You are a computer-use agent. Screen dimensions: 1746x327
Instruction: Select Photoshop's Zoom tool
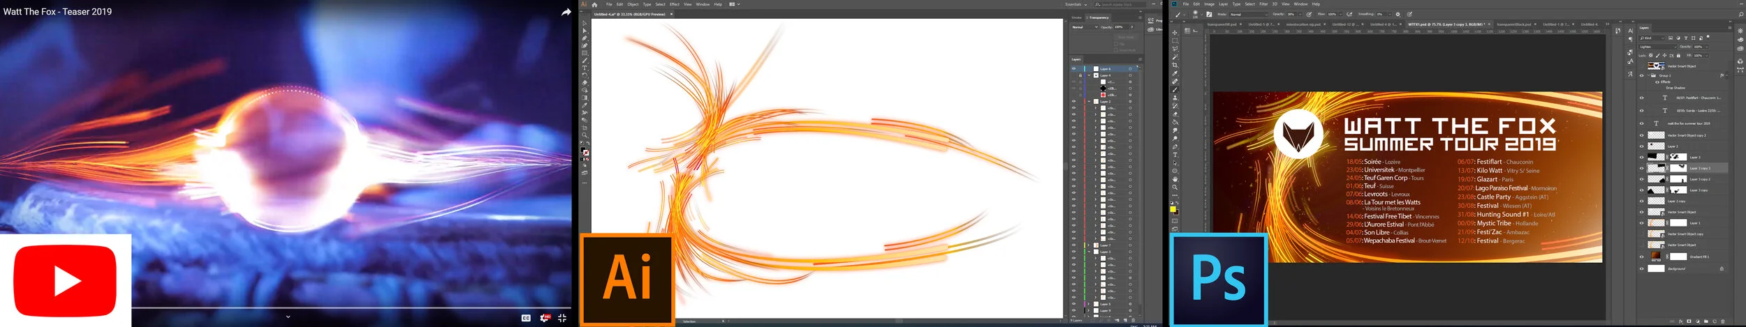click(x=1175, y=188)
